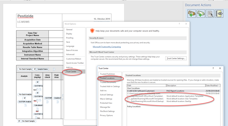The image size is (228, 126).
Task: Open Quick Access Toolbar settings
Action: point(75,63)
